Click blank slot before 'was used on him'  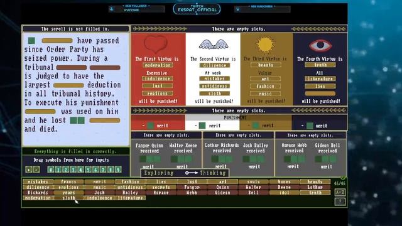(x=40, y=112)
